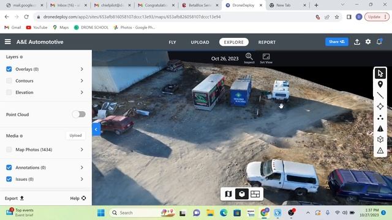Click the Media info icon
Screen dimensions: 392x220
pos(21,136)
